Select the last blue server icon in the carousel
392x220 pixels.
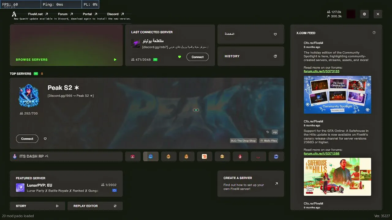(276, 156)
